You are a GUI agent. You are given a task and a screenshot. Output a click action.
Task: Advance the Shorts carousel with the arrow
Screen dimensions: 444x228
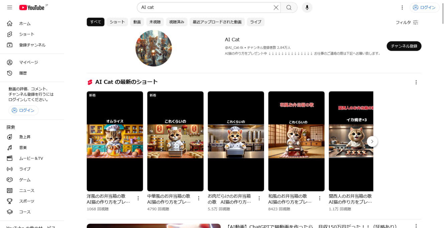372,141
